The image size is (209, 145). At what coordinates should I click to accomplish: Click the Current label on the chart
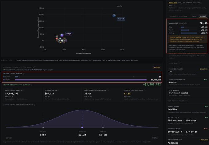[121, 19]
